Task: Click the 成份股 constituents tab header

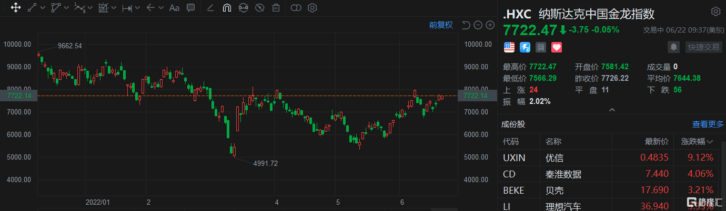Action: click(x=513, y=124)
